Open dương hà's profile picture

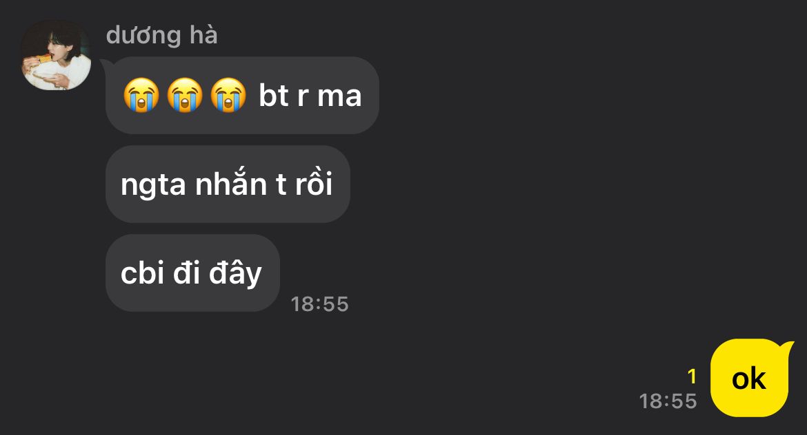coord(56,55)
